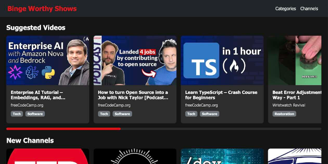Open the Categories navigation item
Image resolution: width=328 pixels, height=164 pixels.
(285, 9)
